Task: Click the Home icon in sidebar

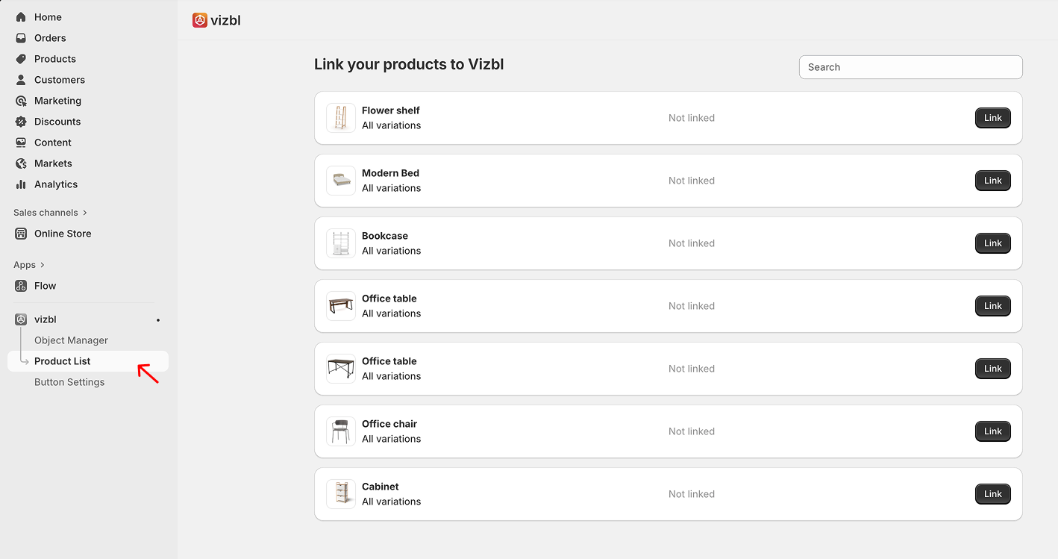Action: pyautogui.click(x=21, y=17)
